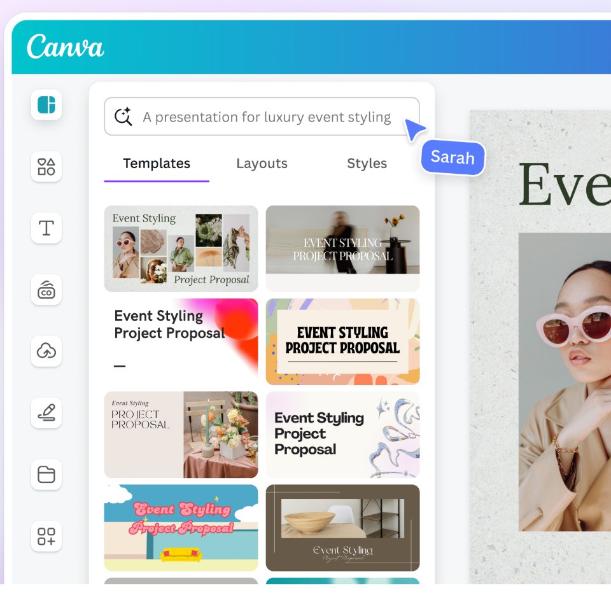611x611 pixels.
Task: Click the Sarah collaborator label
Action: point(453,157)
